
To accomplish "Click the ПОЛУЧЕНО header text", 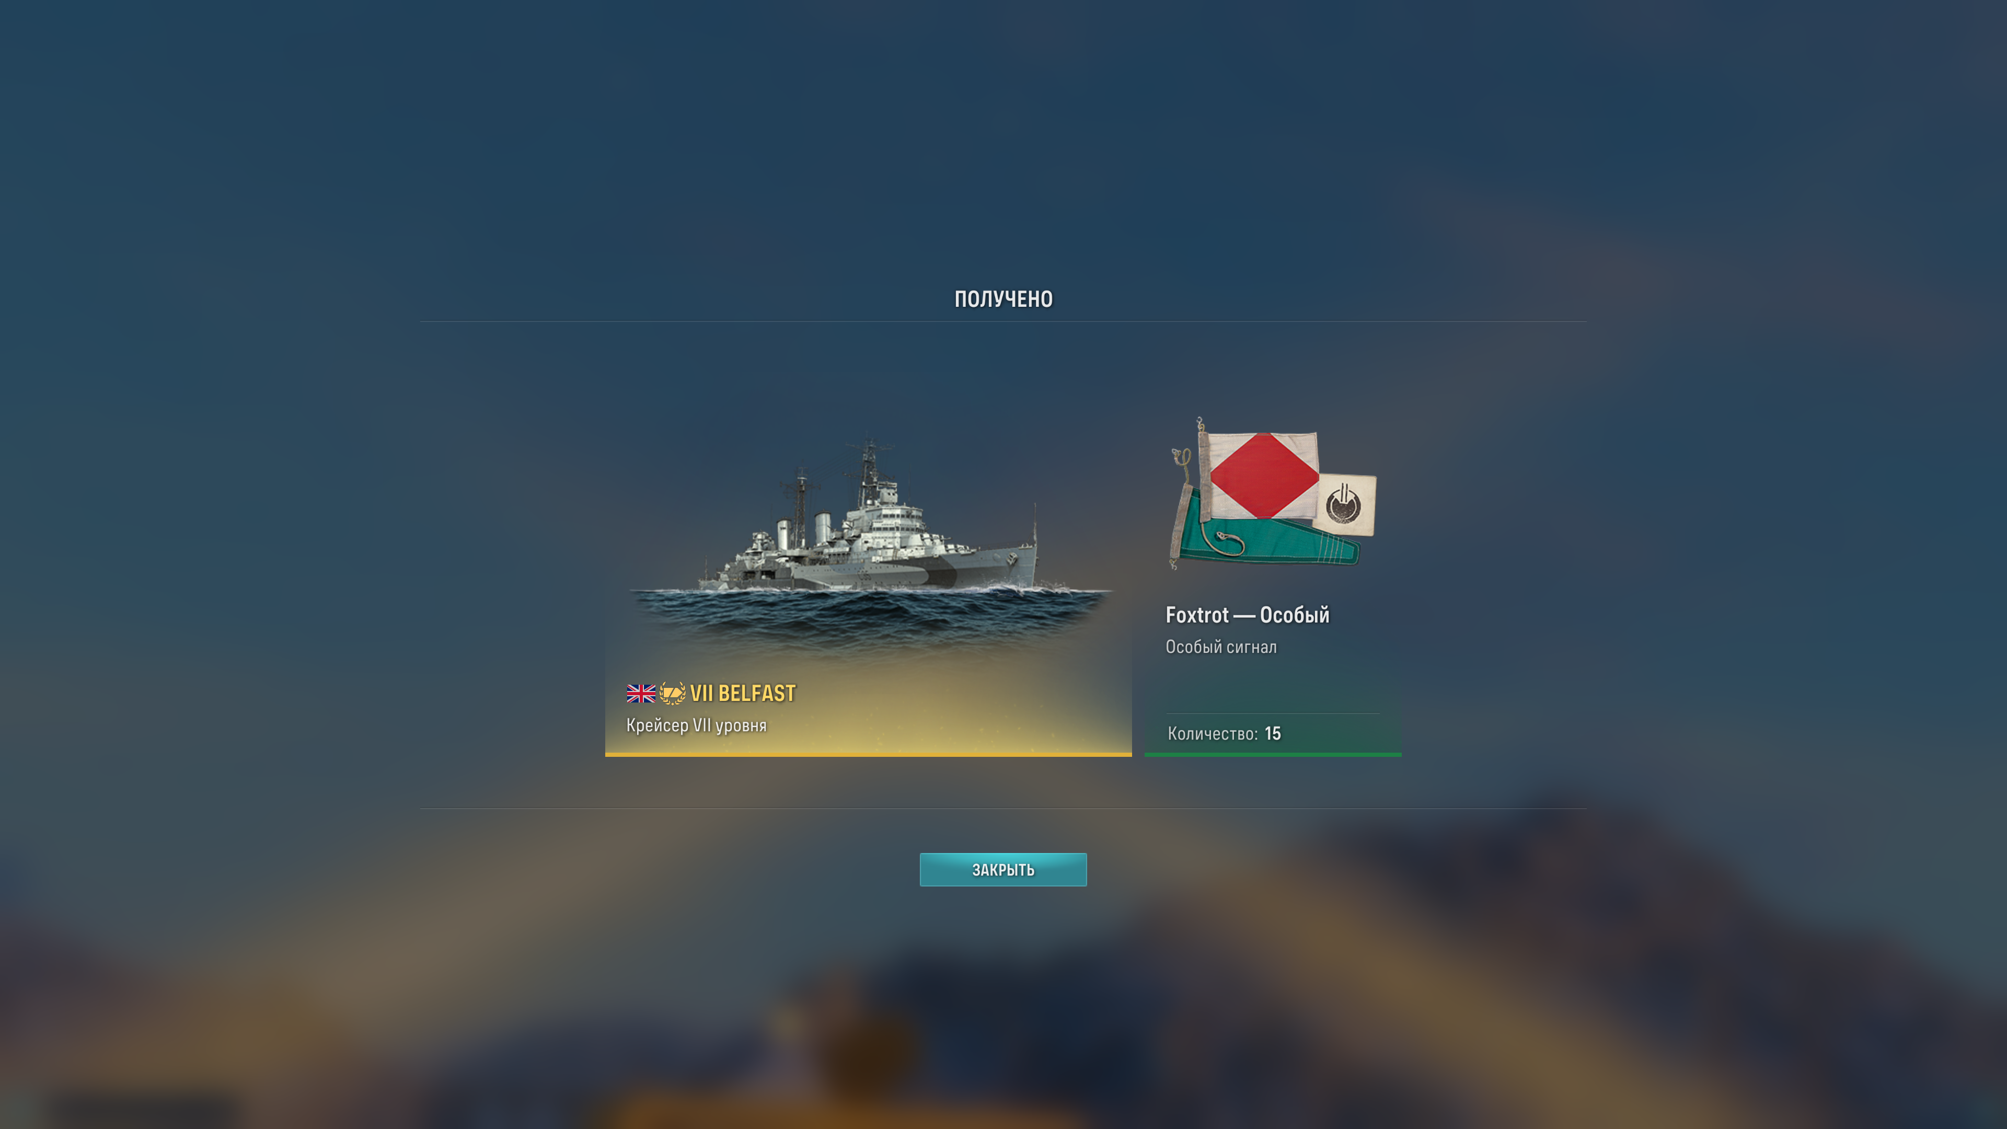I will coord(1004,299).
